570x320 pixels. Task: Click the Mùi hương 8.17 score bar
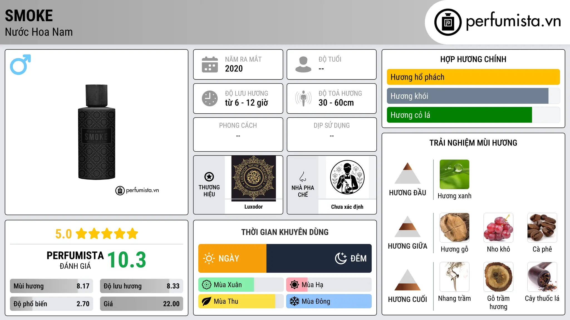51,286
